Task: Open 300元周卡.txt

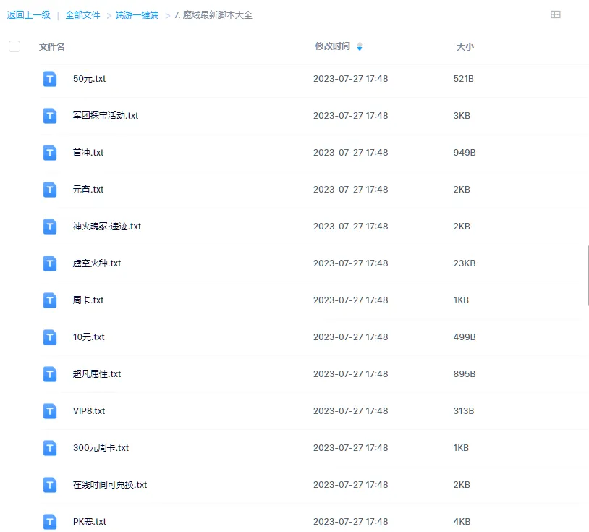Action: click(101, 447)
